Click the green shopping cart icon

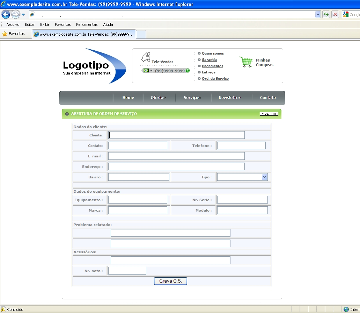[x=246, y=62]
